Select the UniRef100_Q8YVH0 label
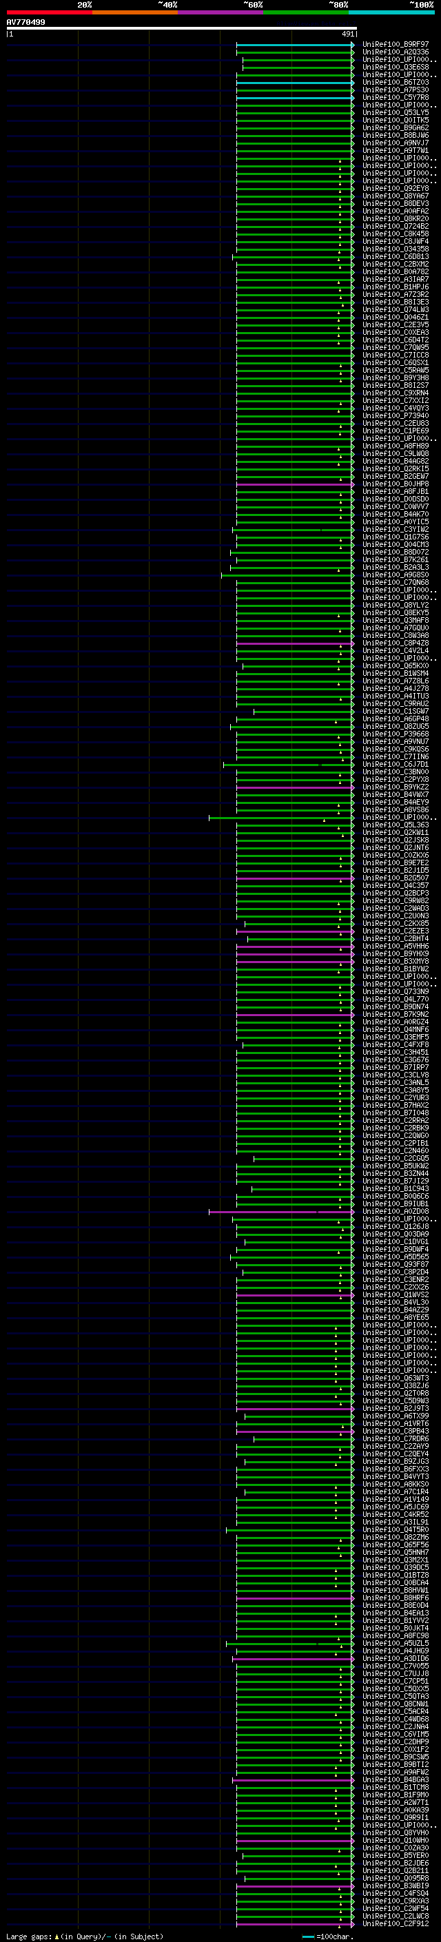 [x=395, y=1832]
